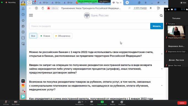Open a new browser tab
The image size is (188, 106).
tap(127, 2)
